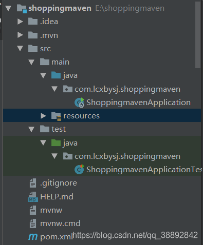Collapse com.lcxbysj.shoppingmaven package under test
The image size is (203, 245).
(54, 156)
